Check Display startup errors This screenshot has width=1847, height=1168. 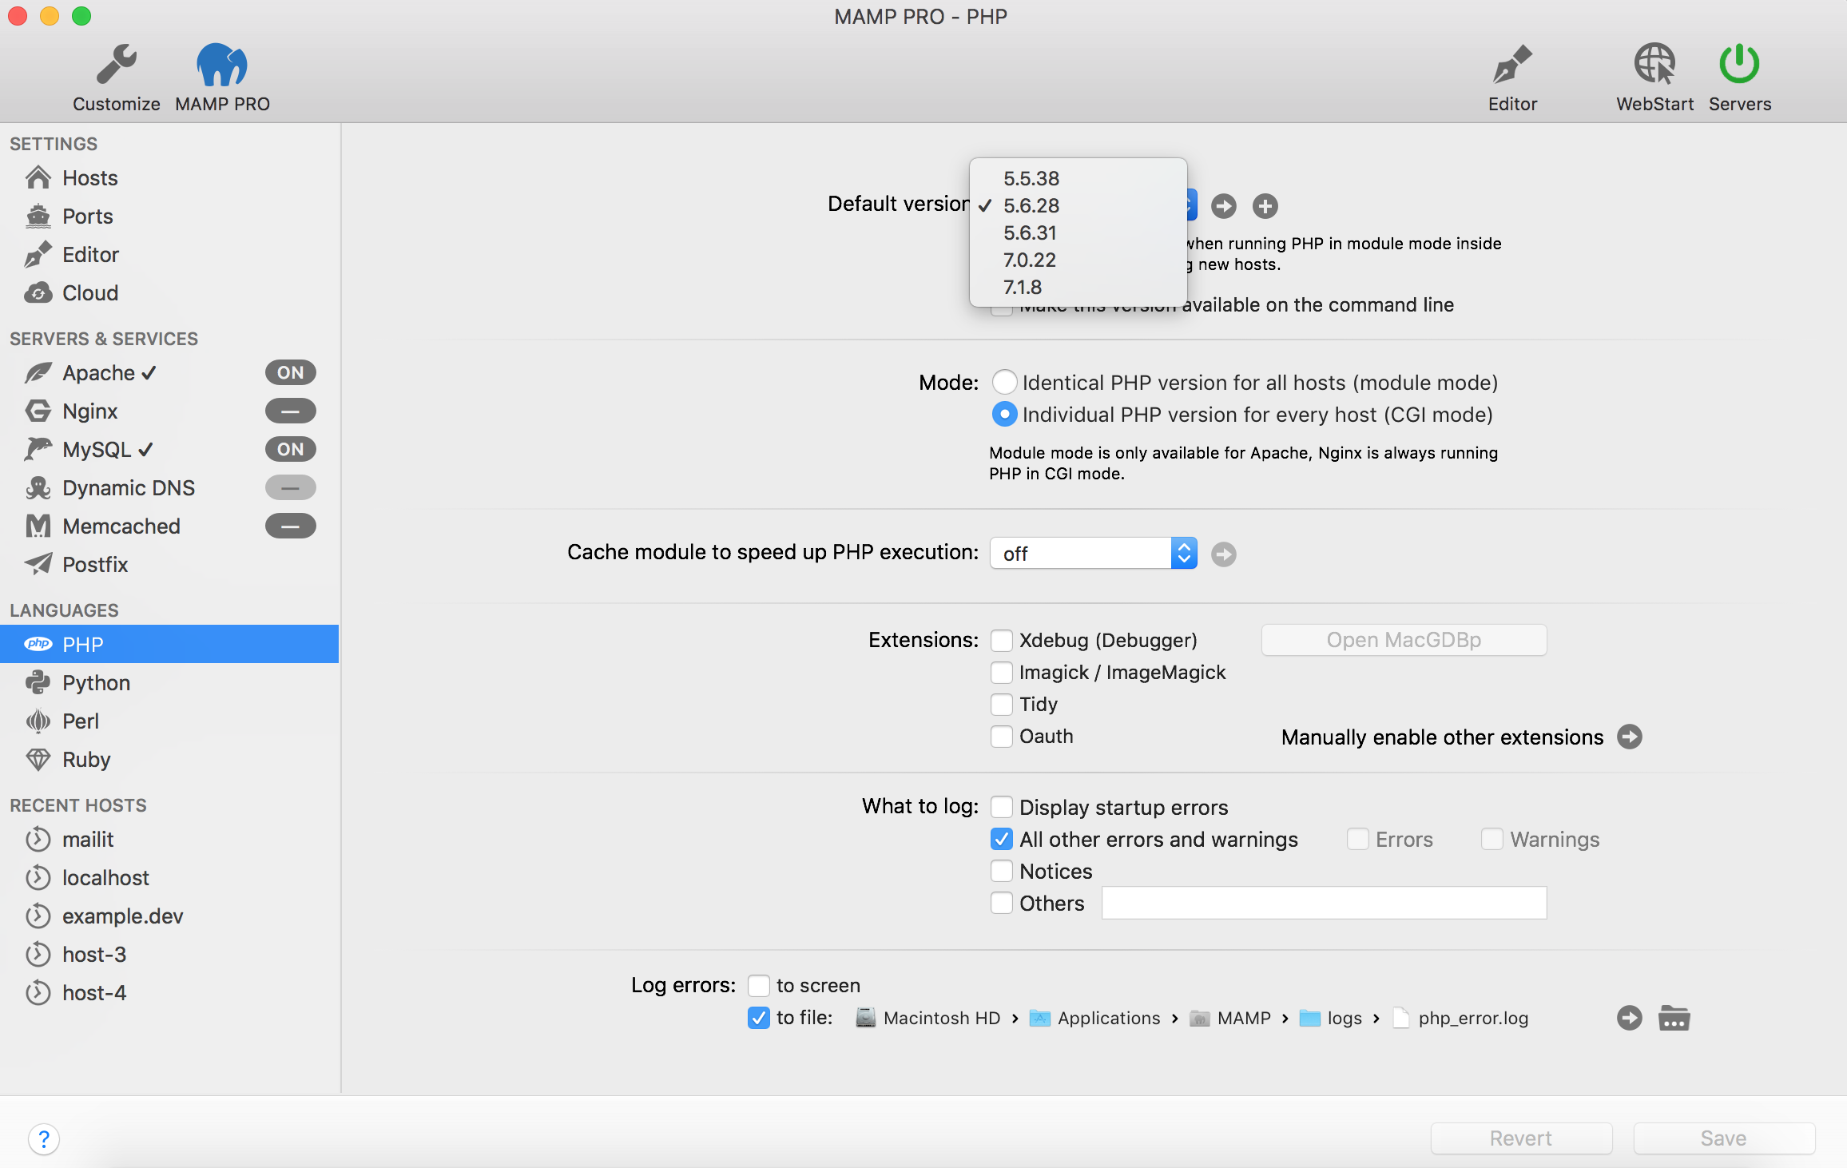(x=1001, y=807)
